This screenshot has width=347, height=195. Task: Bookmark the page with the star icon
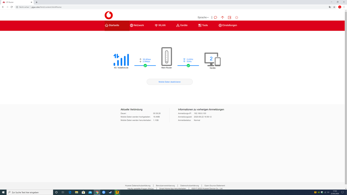334,7
